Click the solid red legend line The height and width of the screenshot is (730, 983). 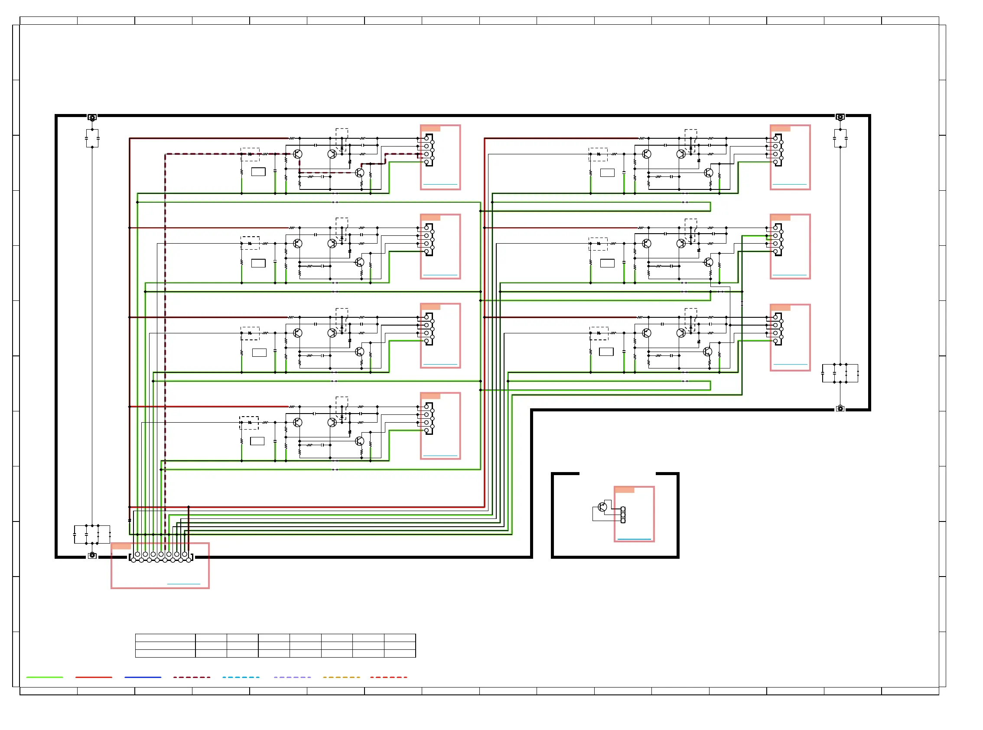click(x=94, y=677)
